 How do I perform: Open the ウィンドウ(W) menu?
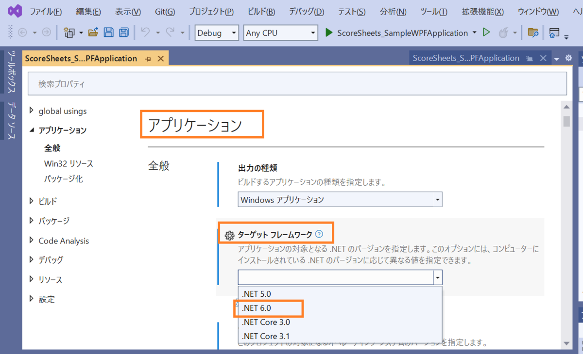(538, 12)
